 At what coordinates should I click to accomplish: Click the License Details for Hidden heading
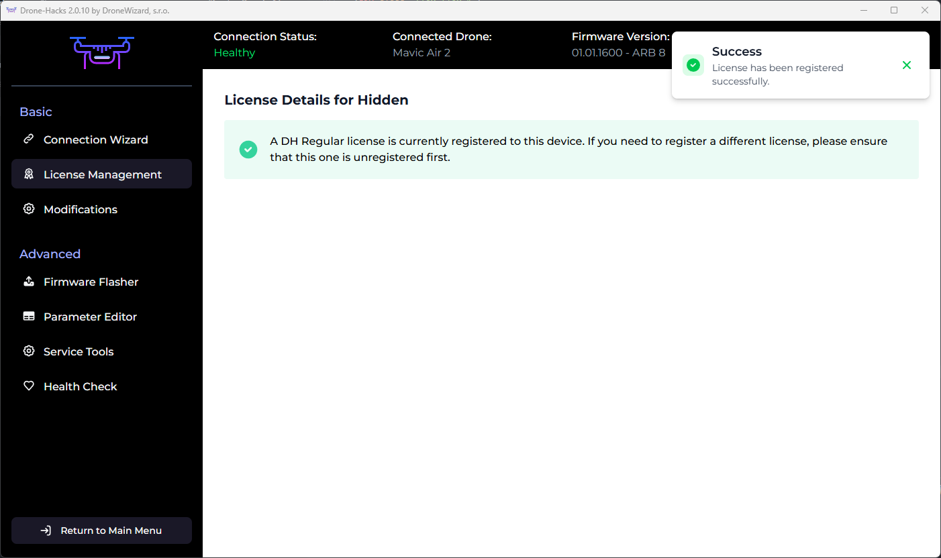coord(316,100)
